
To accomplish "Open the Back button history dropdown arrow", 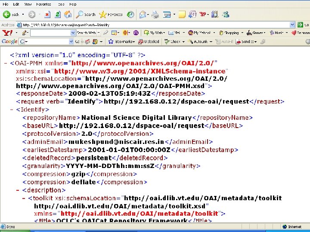I will pos(23,15).
